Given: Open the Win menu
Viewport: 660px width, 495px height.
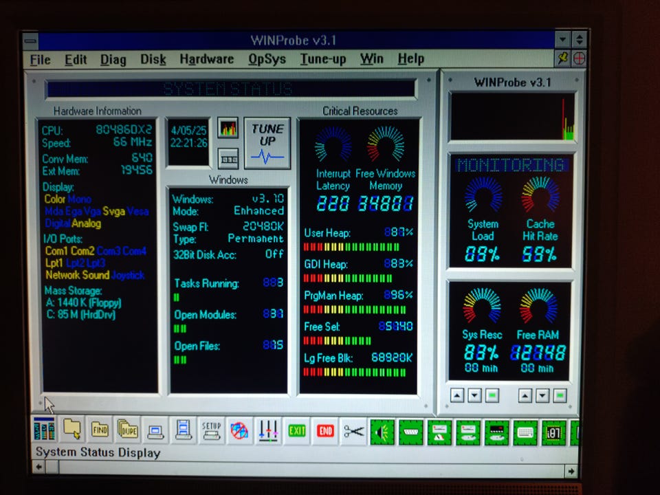Looking at the screenshot, I should (372, 58).
